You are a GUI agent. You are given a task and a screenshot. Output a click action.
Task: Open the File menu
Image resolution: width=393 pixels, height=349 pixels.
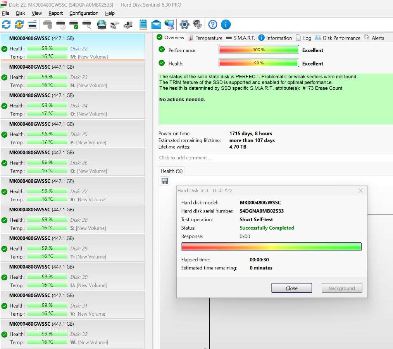pyautogui.click(x=5, y=13)
